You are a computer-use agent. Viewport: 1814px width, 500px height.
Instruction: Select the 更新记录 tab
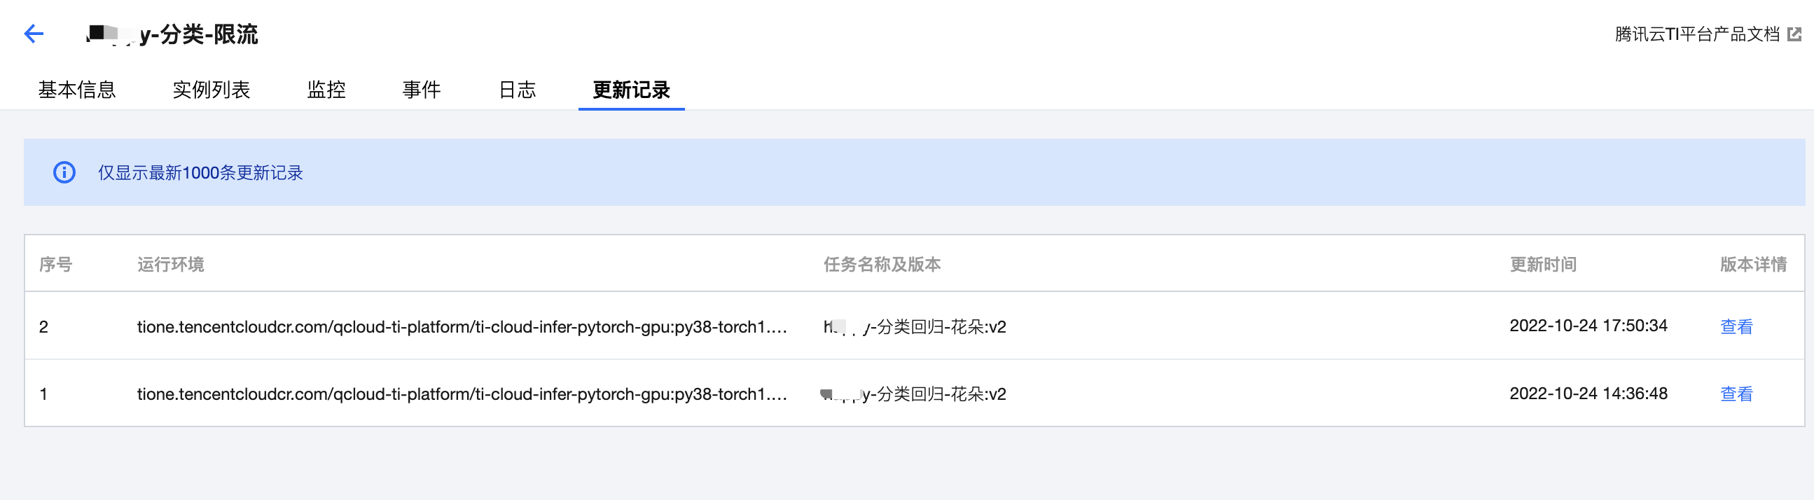tap(631, 90)
